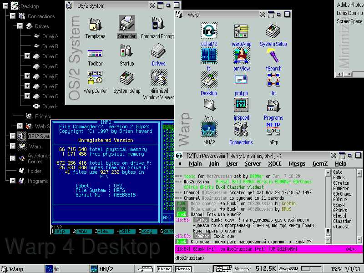Expand Drive F in the tree
Viewport: 364px width, 273px height.
pos(27,86)
